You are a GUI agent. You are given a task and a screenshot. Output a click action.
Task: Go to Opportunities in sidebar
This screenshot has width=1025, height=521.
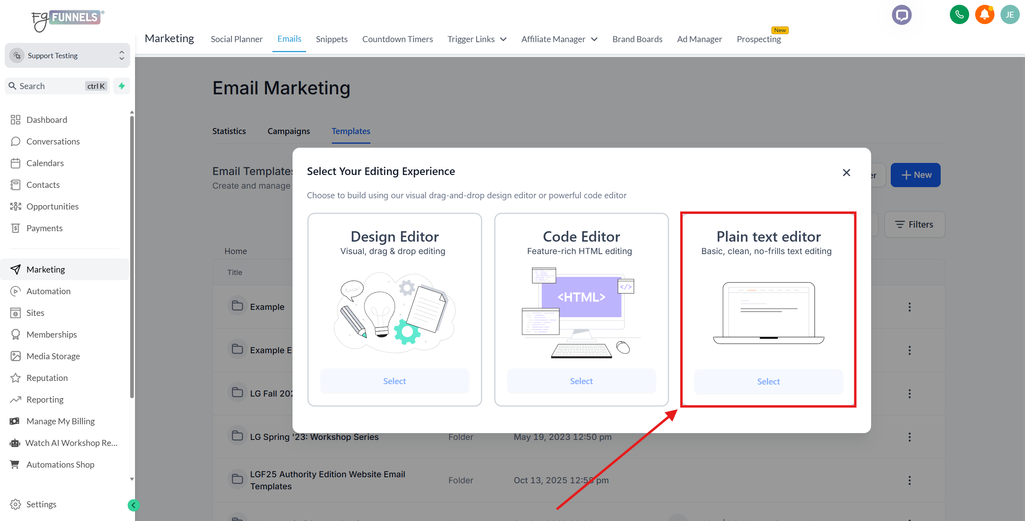(52, 206)
